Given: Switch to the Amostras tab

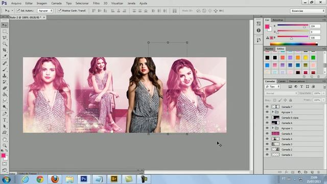Looking at the screenshot, I should (278, 20).
